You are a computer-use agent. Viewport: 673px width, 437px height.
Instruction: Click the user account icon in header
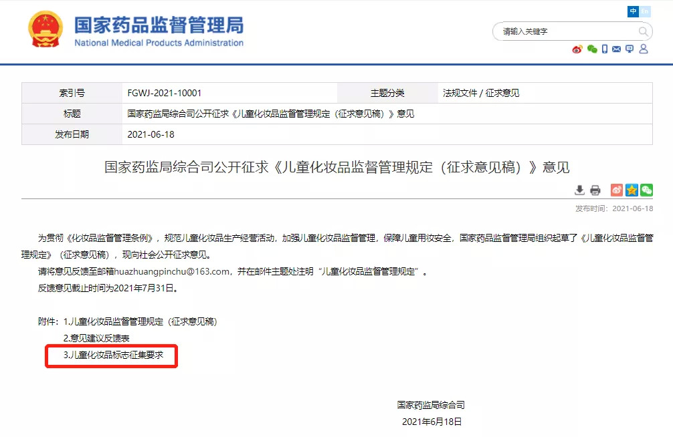click(x=644, y=49)
